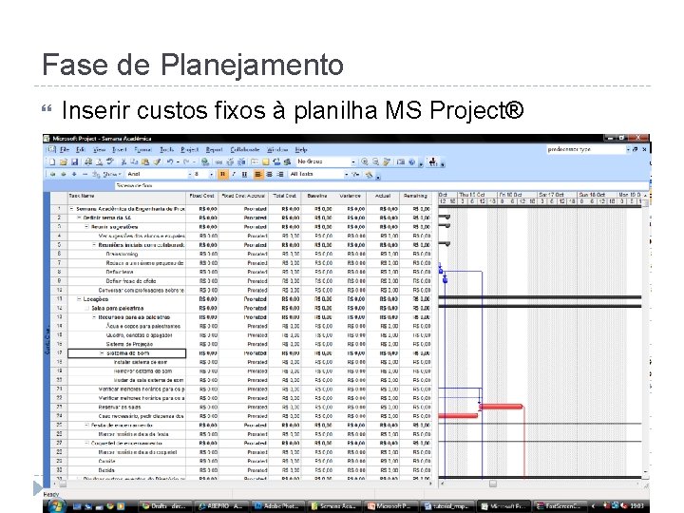This screenshot has width=684, height=513.
Task: Click the New project icon
Action: click(52, 162)
